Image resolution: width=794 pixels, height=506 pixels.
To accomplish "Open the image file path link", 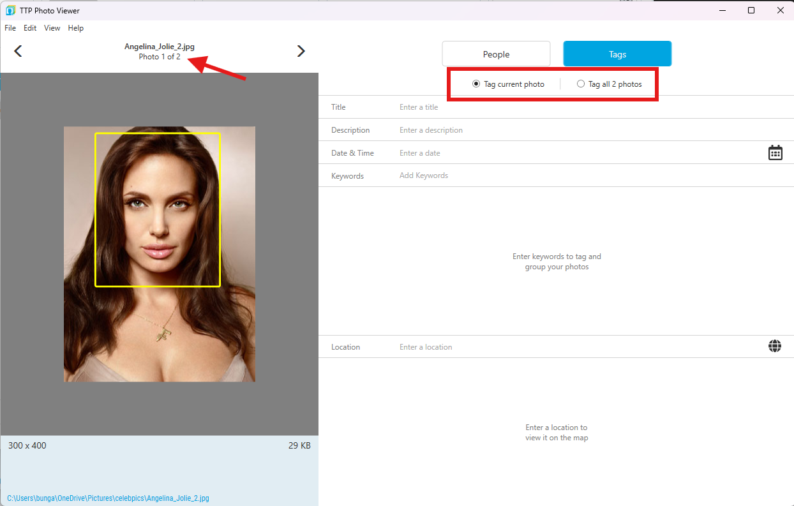I will [x=108, y=498].
